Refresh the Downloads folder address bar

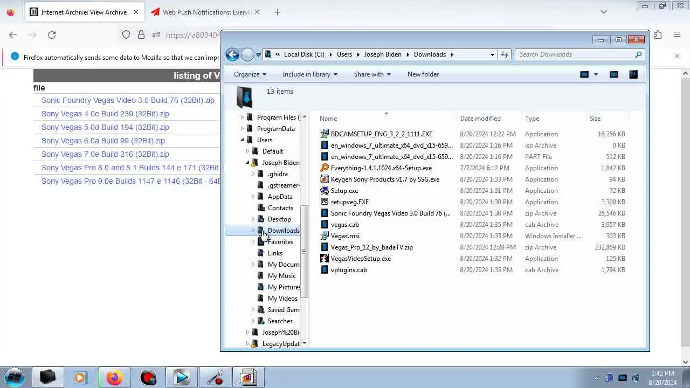click(505, 54)
